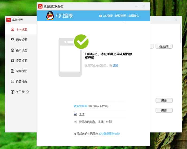Image resolution: width=187 pixels, height=149 pixels.
Task: Toggle the 获得您的昵称、头像、性别 checkbox
Action: pyautogui.click(x=75, y=121)
